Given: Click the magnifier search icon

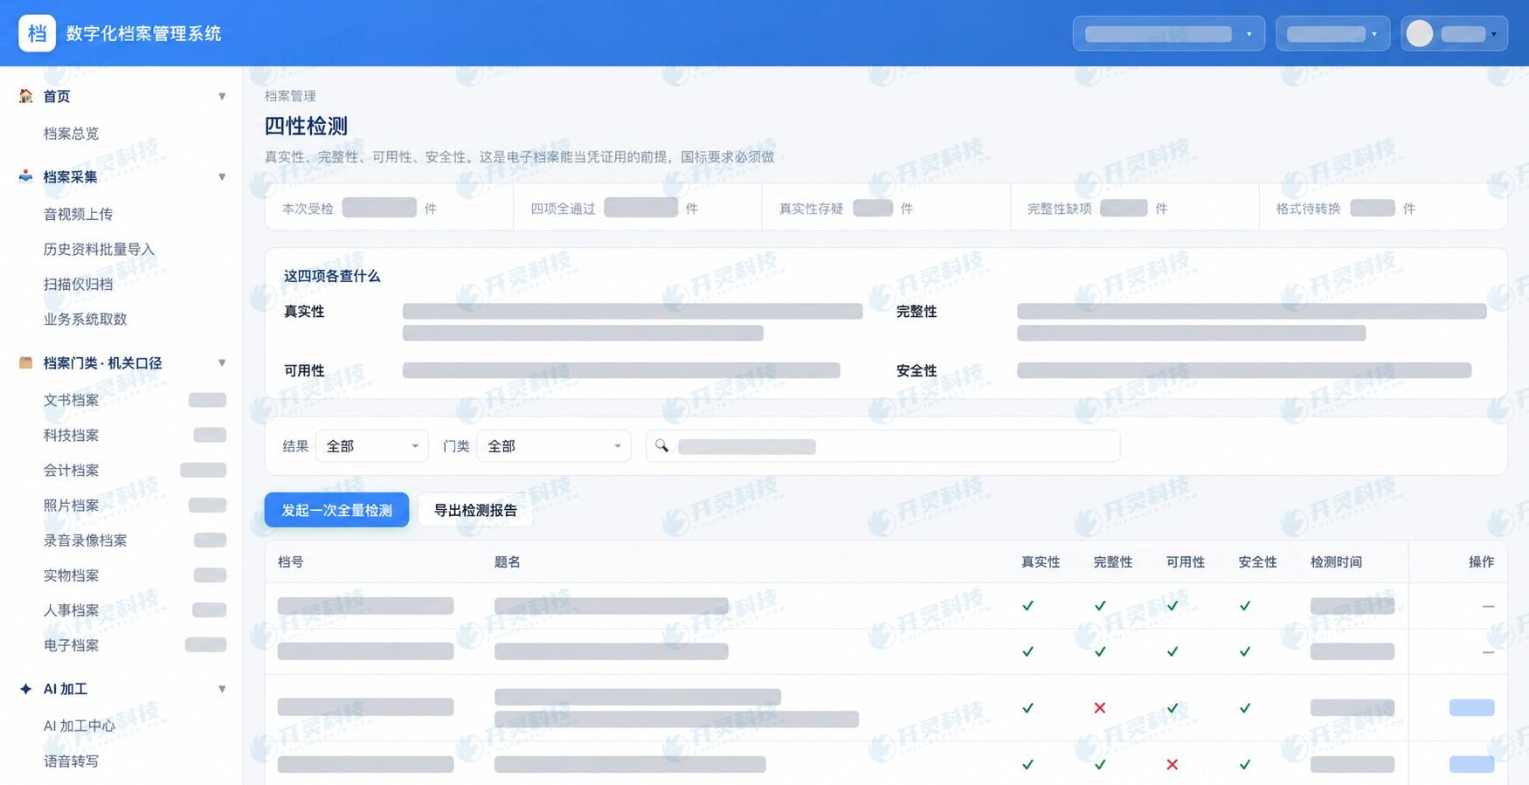Looking at the screenshot, I should 662,446.
